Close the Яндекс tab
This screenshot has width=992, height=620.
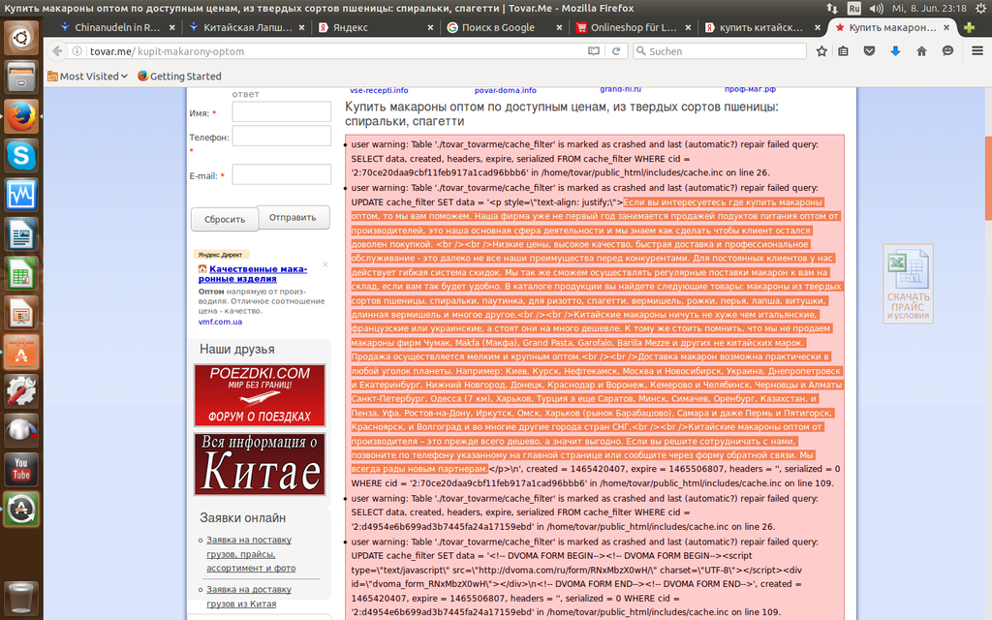430,27
